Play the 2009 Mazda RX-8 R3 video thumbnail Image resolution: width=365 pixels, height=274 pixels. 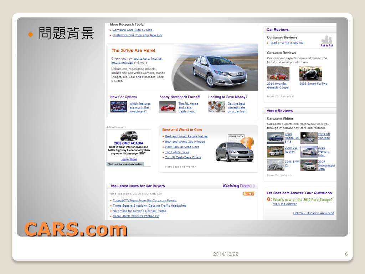(276, 138)
